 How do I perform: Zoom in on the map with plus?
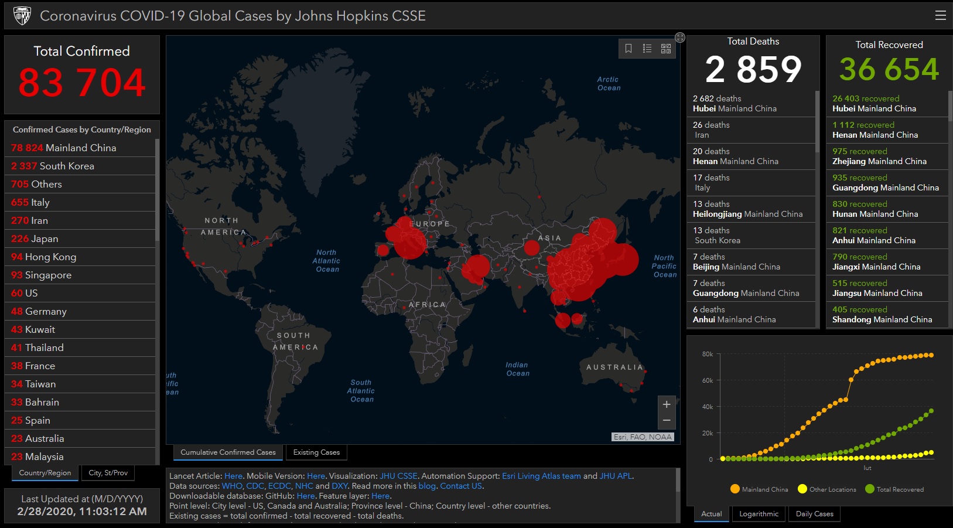coord(667,404)
